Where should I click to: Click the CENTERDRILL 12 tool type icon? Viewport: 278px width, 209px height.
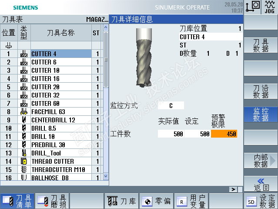(24, 120)
